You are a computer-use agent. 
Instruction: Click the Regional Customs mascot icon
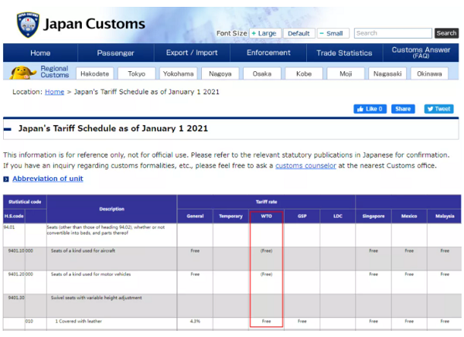click(22, 73)
